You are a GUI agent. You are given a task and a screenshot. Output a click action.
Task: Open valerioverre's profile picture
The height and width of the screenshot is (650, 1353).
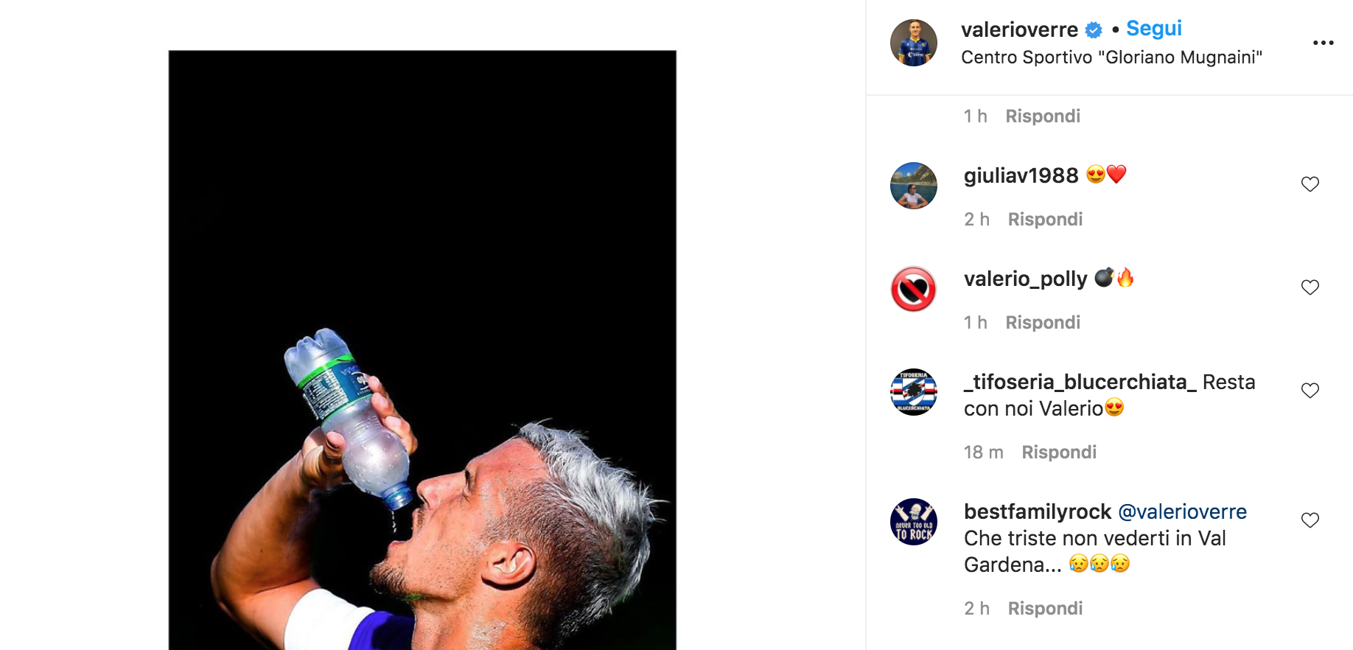[x=913, y=43]
